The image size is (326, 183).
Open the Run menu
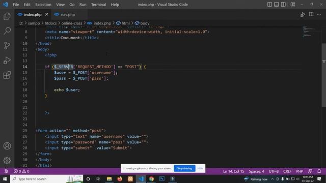click(83, 5)
